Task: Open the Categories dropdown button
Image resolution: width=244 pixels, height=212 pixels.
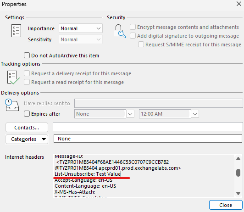Action: coord(27,139)
